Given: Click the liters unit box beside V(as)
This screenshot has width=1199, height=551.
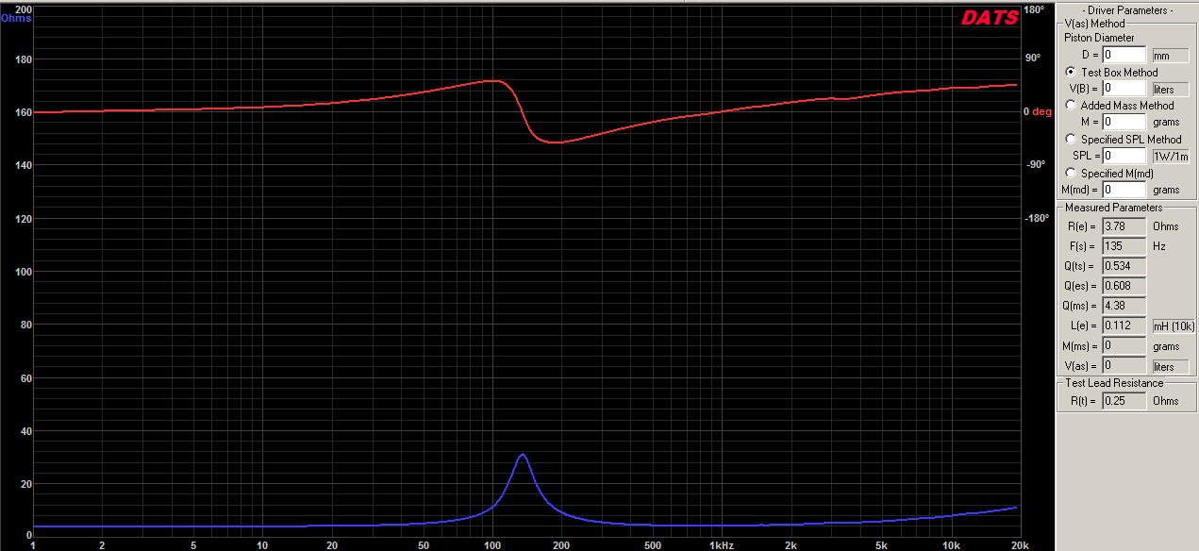Looking at the screenshot, I should click(1170, 365).
